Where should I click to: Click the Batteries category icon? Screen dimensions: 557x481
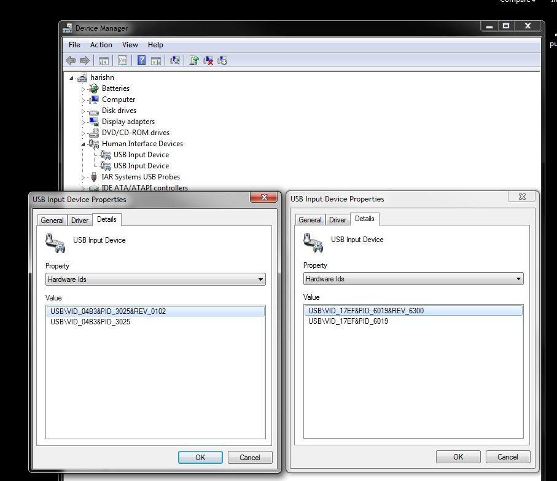94,88
